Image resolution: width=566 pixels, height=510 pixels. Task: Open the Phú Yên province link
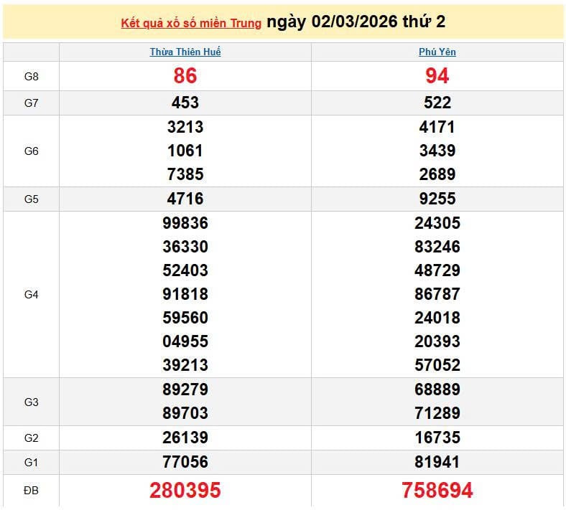point(437,52)
